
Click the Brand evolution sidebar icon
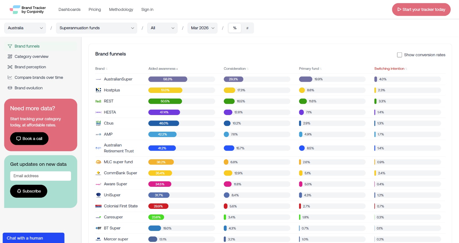click(x=10, y=88)
